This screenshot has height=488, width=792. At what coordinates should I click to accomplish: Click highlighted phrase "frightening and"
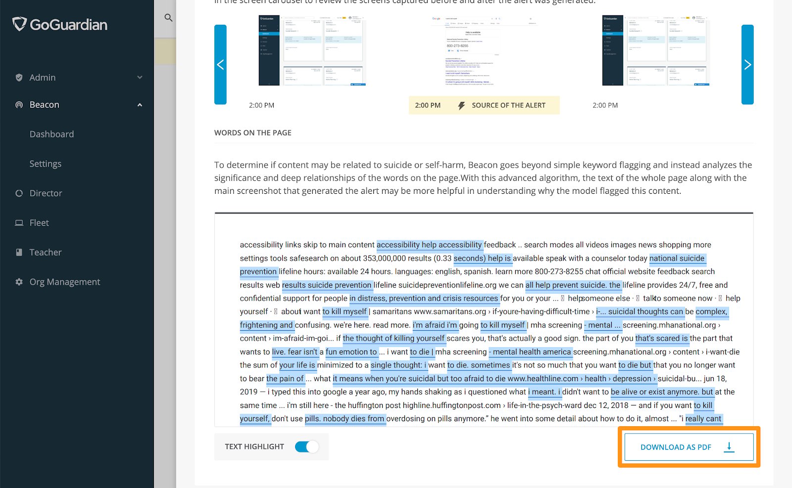pyautogui.click(x=266, y=325)
